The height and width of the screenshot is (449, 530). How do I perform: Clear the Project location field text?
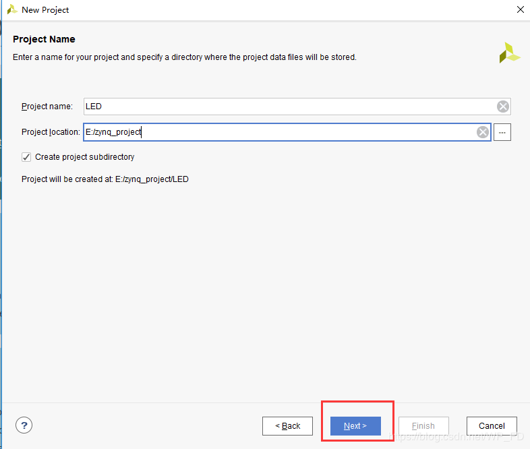coord(483,132)
